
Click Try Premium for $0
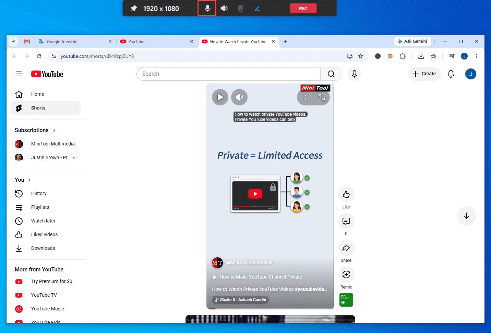(46, 281)
